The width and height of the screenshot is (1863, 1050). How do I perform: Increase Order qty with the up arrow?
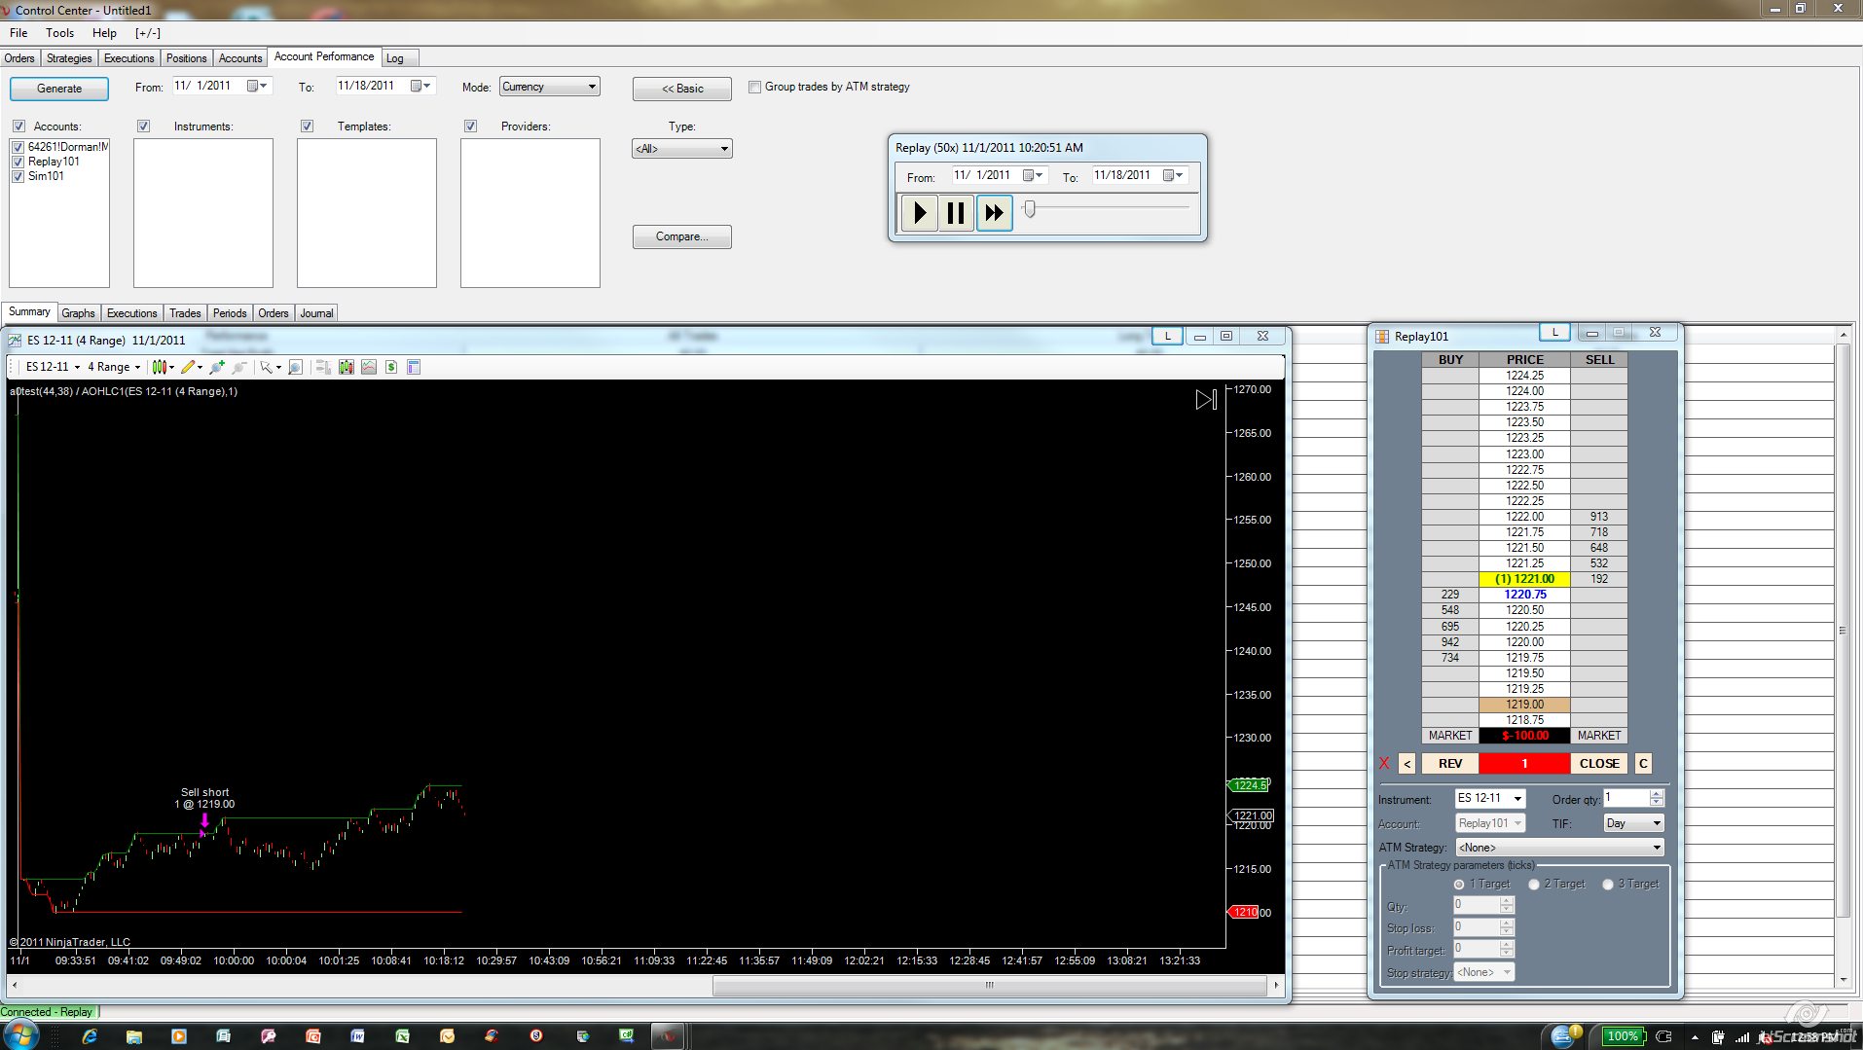point(1657,794)
